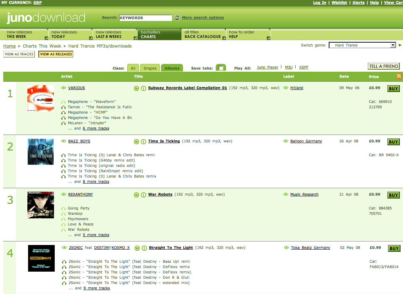403x294 pixels.
Task: Play preview for Time Is Ticking G4bby remix edit
Action: point(64,161)
